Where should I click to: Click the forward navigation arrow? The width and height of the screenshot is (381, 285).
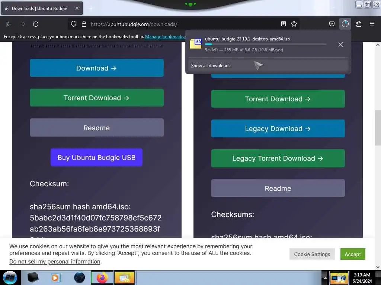coord(22,24)
